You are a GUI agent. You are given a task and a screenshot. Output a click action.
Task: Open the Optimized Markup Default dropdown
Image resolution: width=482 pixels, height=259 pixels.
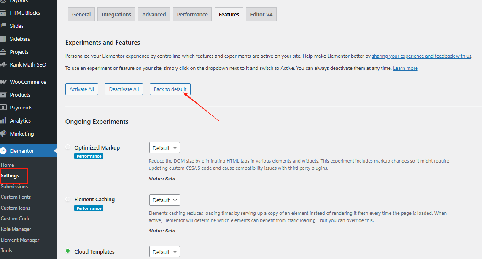click(164, 147)
